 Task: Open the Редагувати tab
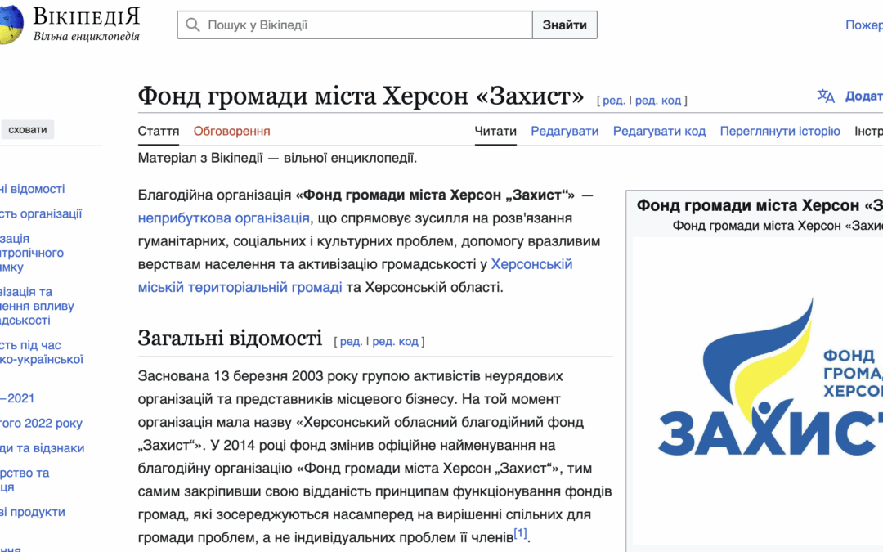pos(564,131)
